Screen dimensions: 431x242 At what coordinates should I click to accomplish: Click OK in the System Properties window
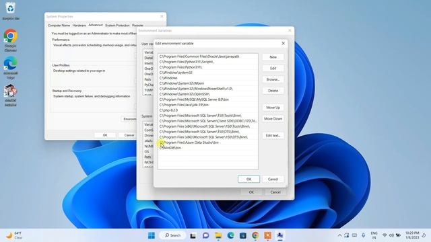(105, 135)
